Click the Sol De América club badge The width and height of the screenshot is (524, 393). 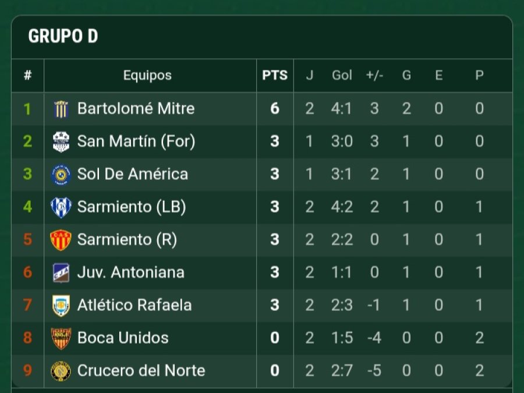pos(61,174)
